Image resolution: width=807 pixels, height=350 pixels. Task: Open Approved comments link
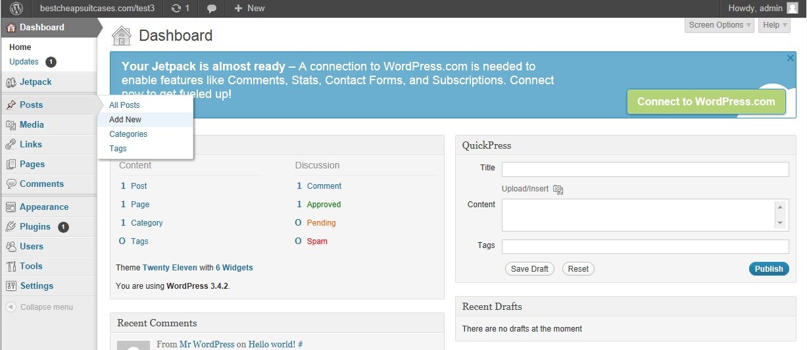pyautogui.click(x=324, y=205)
